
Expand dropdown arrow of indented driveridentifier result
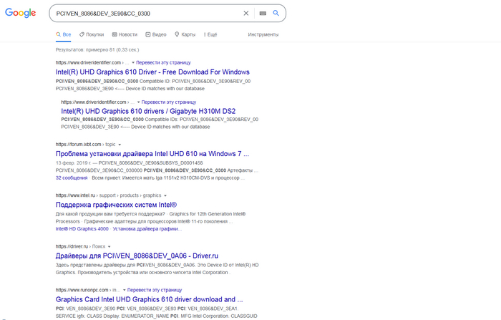coord(139,102)
